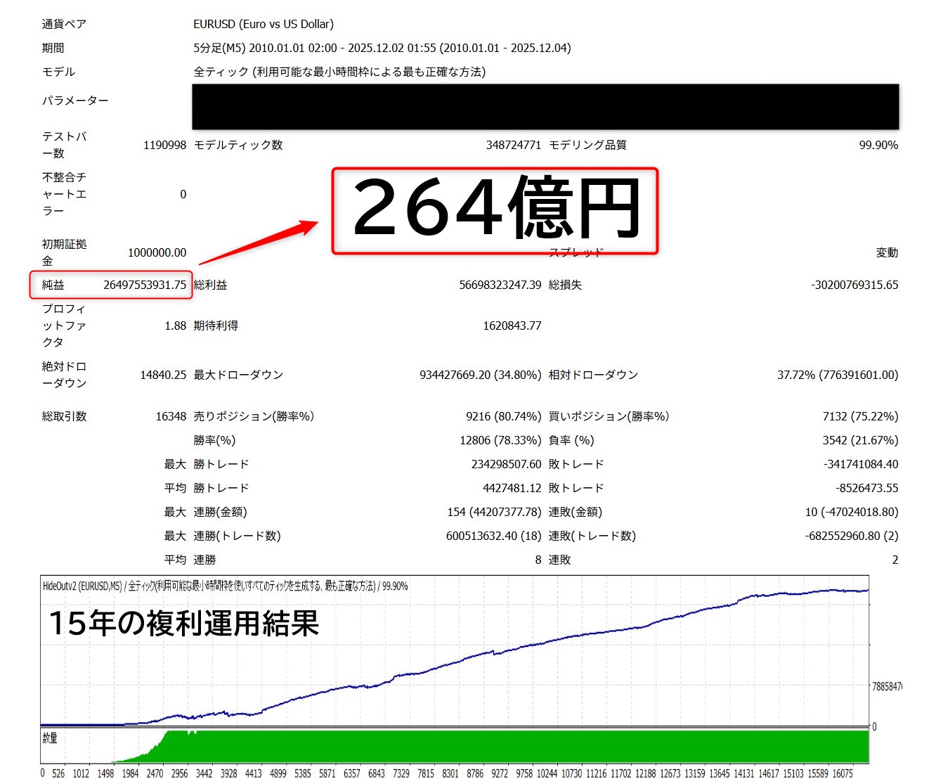Select the 期間 date range value
943x779 pixels.
(382, 48)
